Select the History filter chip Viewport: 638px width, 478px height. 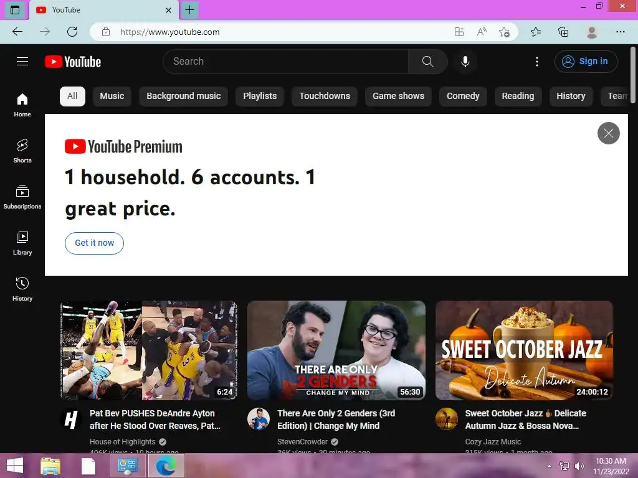[571, 96]
